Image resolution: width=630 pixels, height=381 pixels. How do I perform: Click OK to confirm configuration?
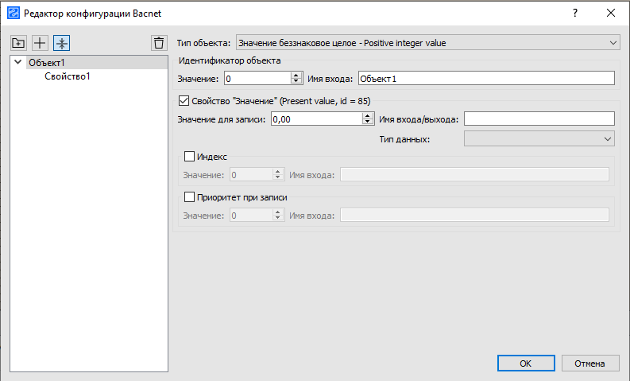(526, 364)
